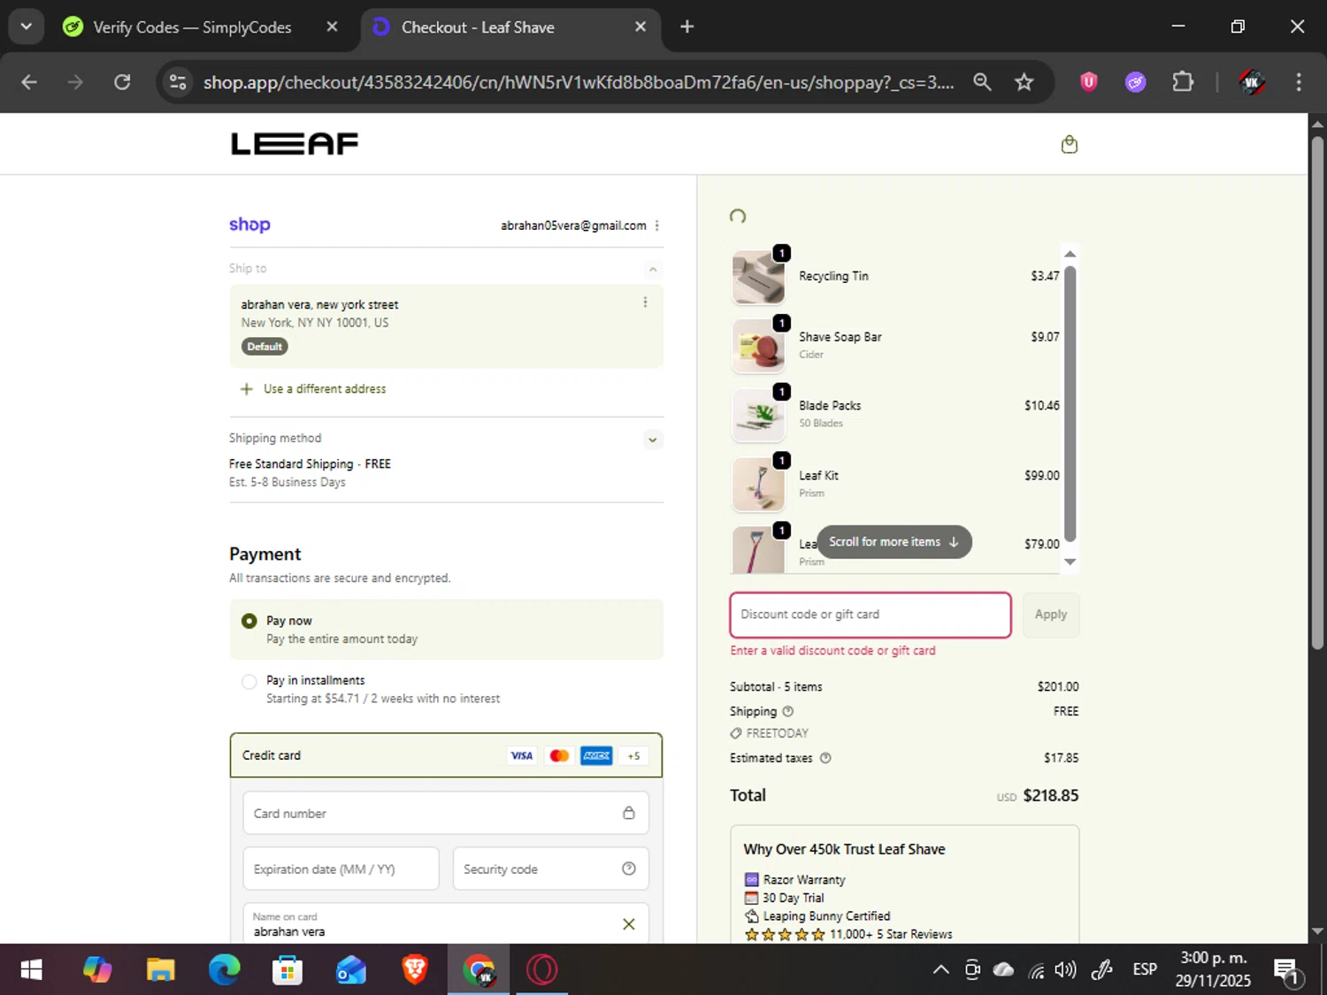Click the Leaf logo in header
1327x995 pixels.
pyautogui.click(x=295, y=144)
